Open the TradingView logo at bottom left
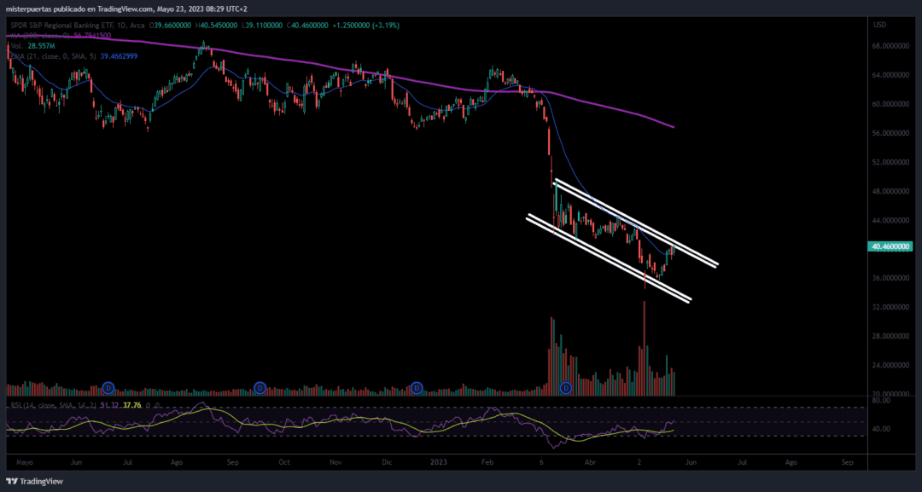Viewport: 922px width, 492px height. 35,482
